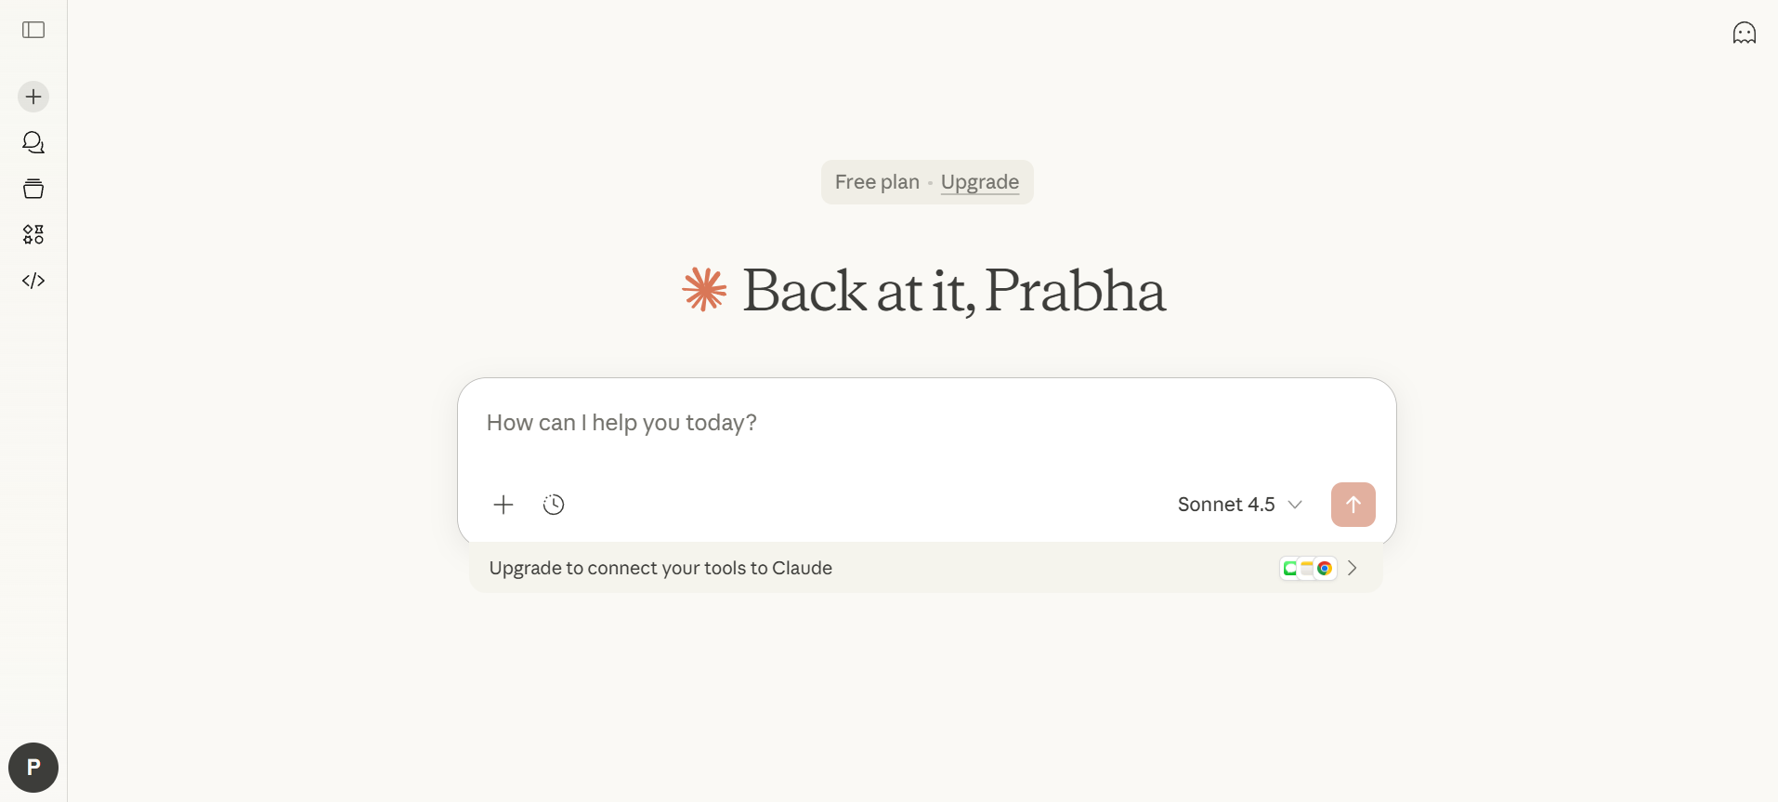Screen dimensions: 1778x802
Task: Click the chevron next to Sonnet 4.5
Action: click(x=1295, y=505)
